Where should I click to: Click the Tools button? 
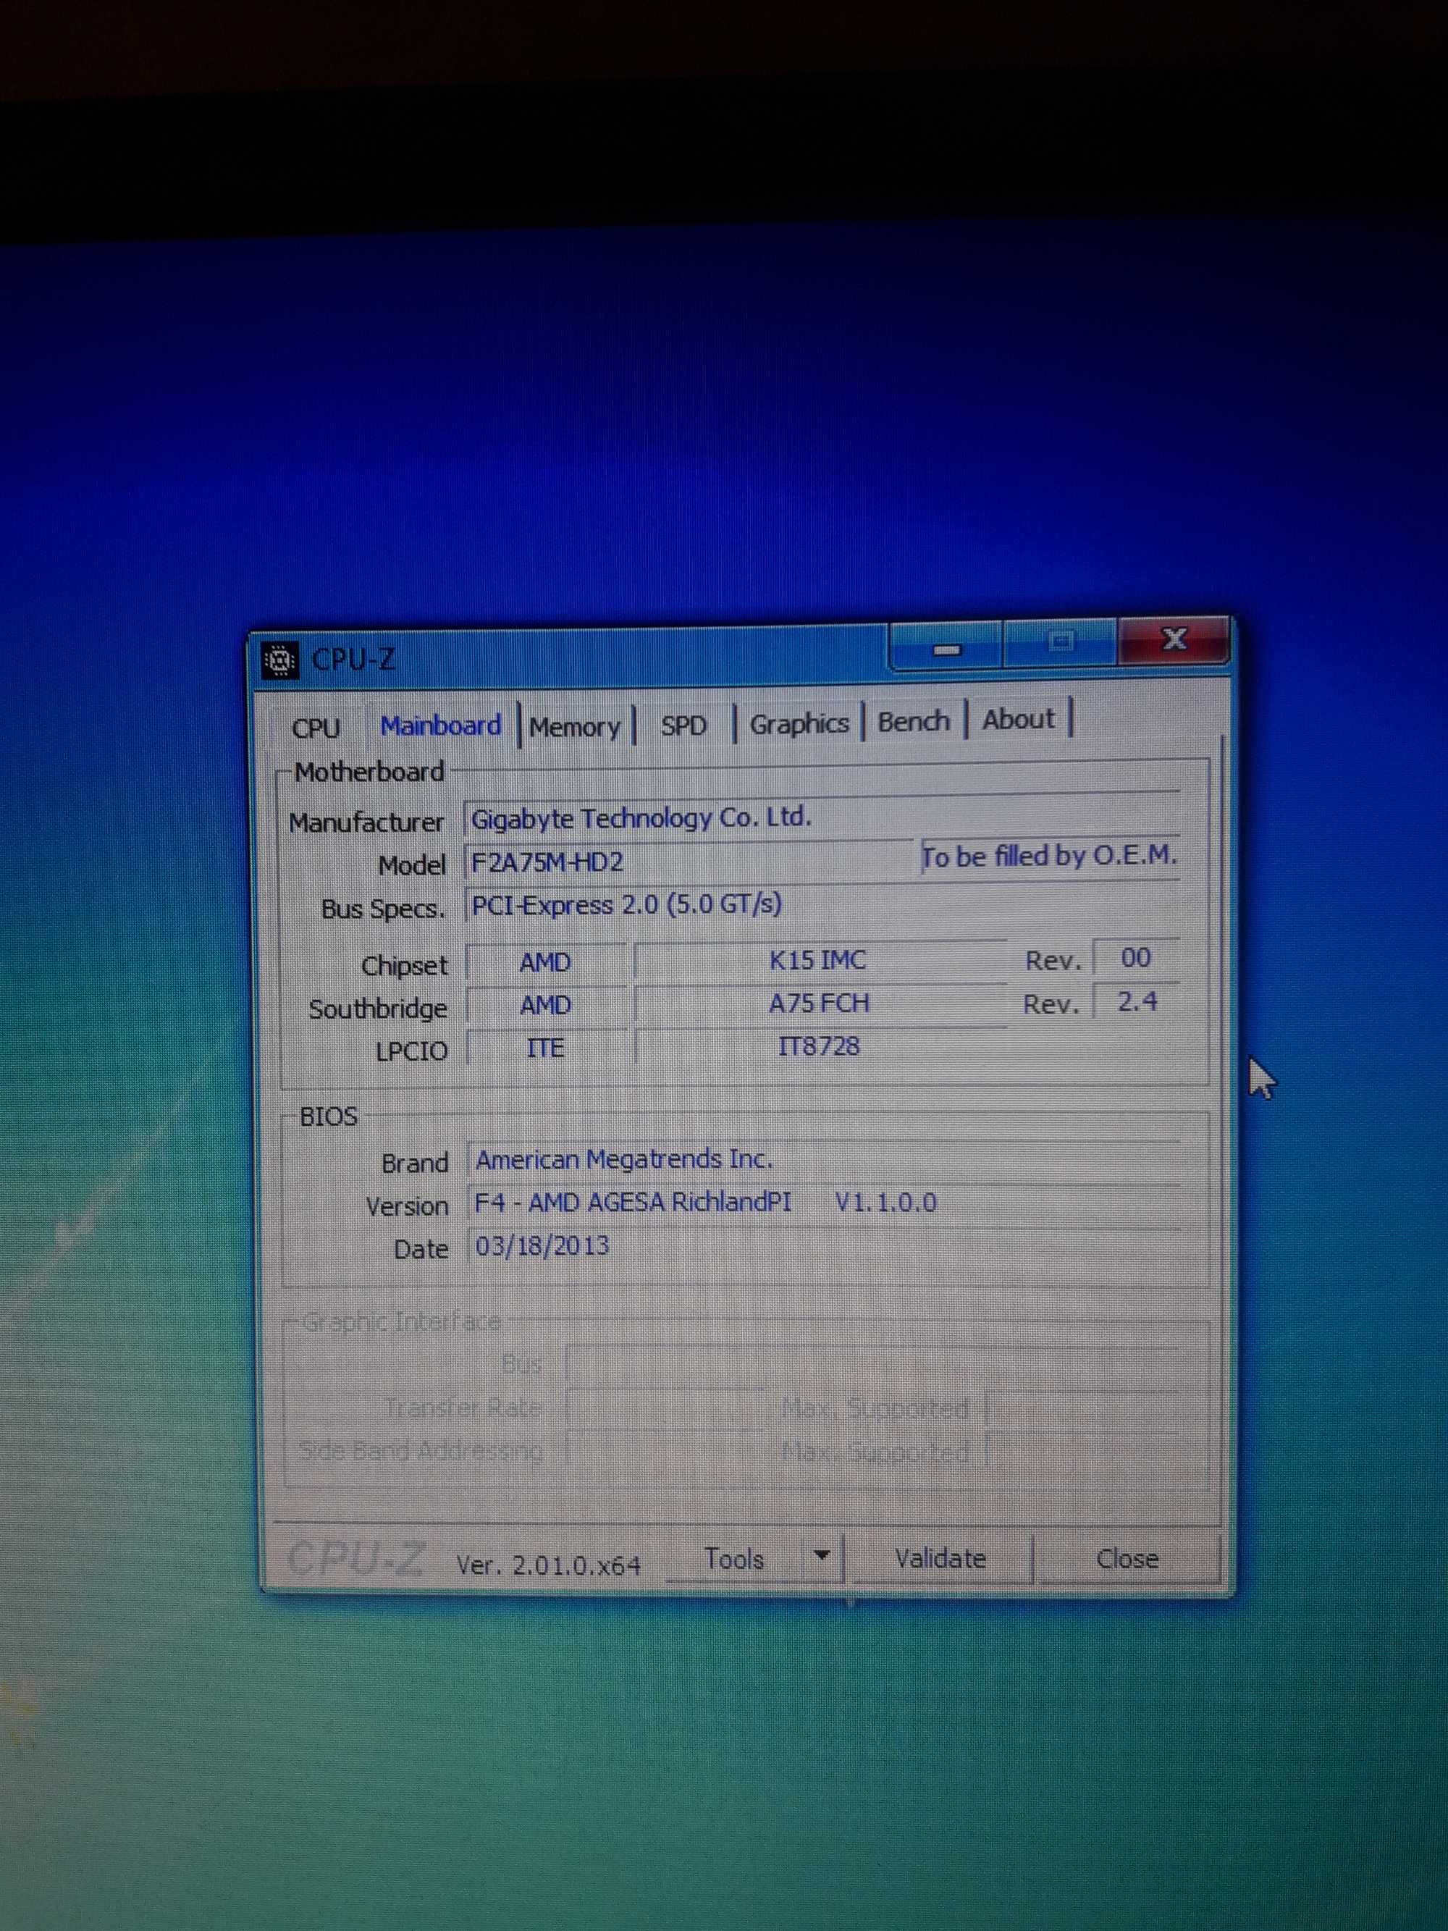(733, 1559)
